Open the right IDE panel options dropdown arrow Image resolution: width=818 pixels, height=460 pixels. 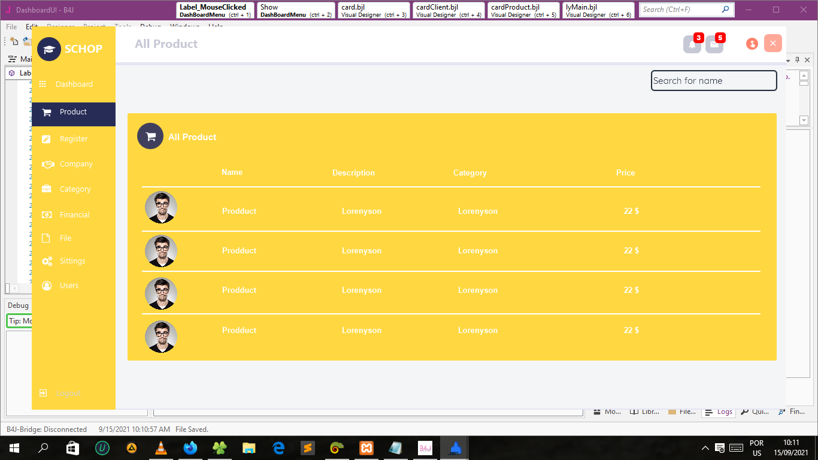[x=788, y=60]
